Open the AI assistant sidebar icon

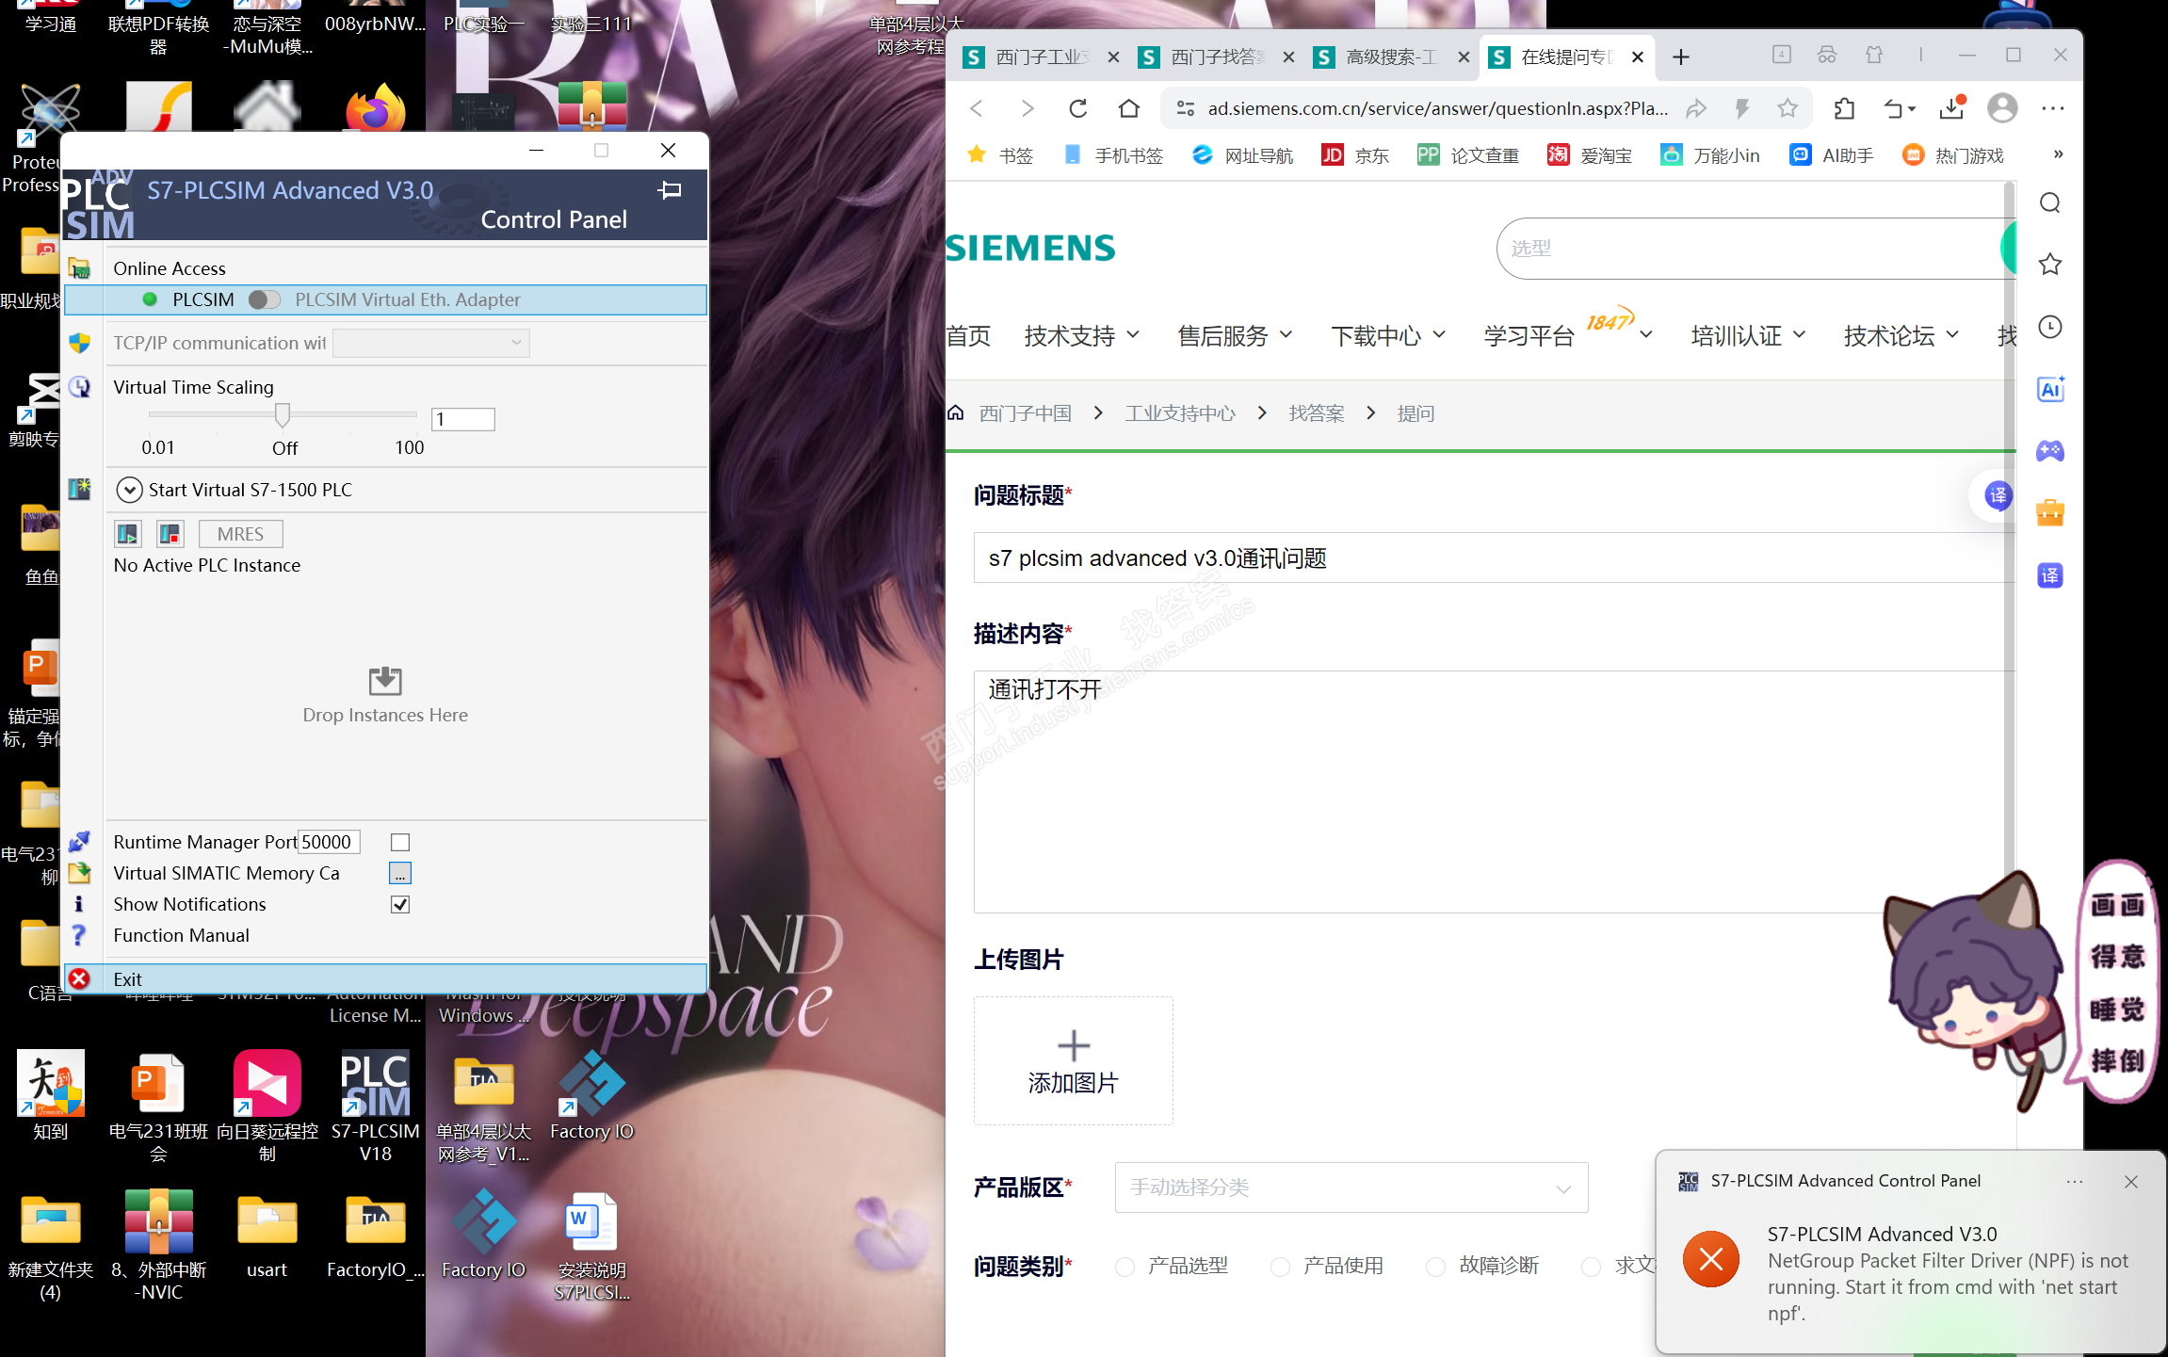2050,389
